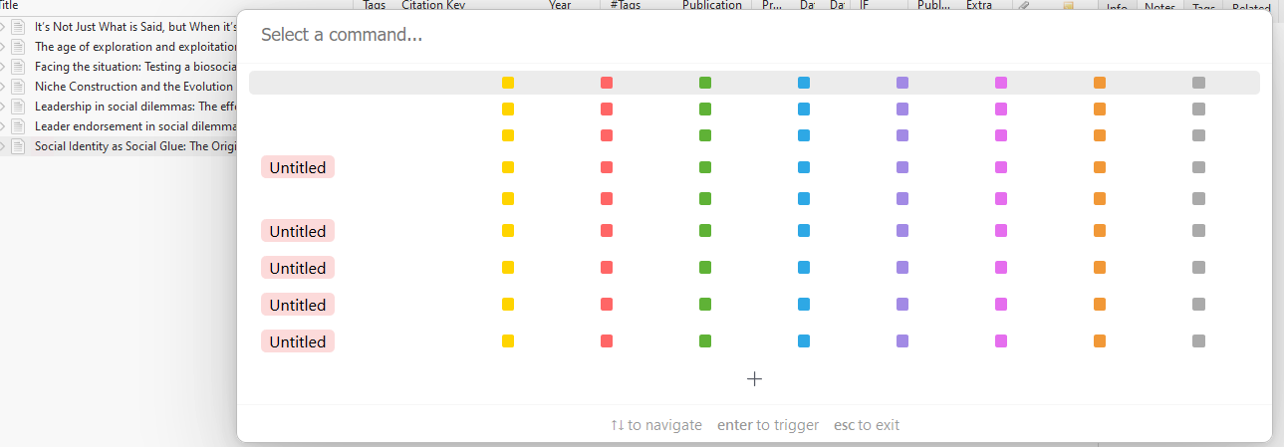The image size is (1284, 447).
Task: Sort by the '#Tags' column header
Action: [627, 5]
